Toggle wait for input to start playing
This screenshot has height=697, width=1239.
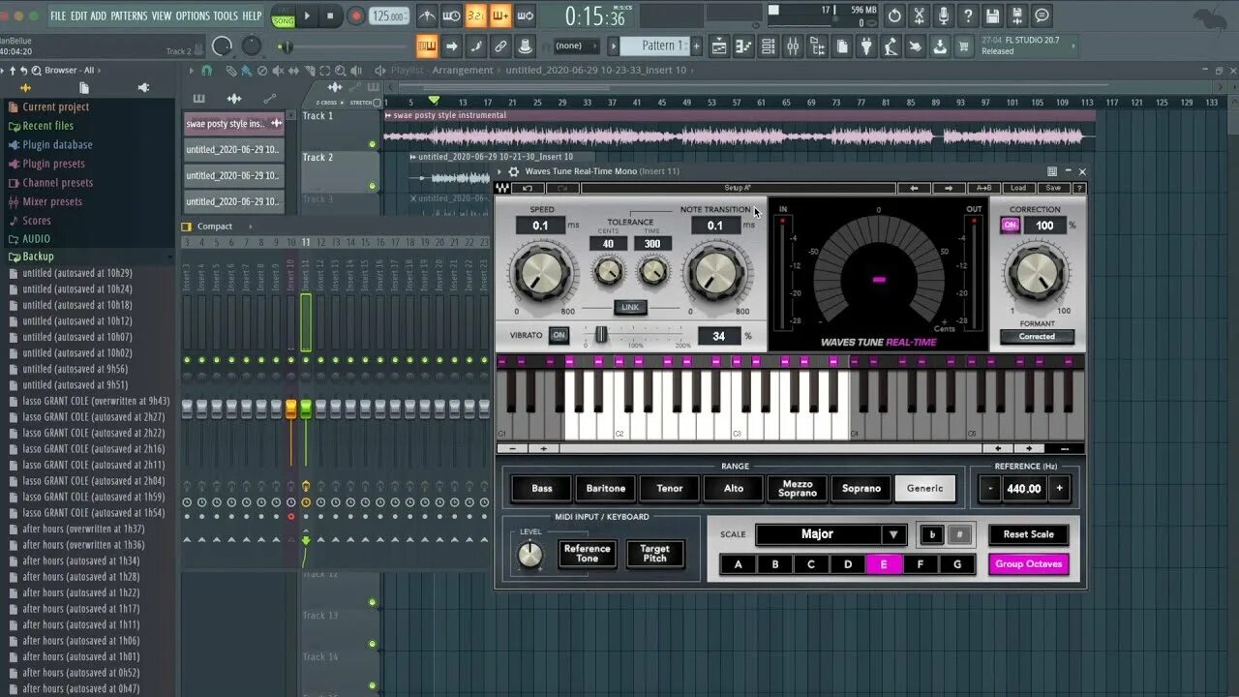pos(451,15)
